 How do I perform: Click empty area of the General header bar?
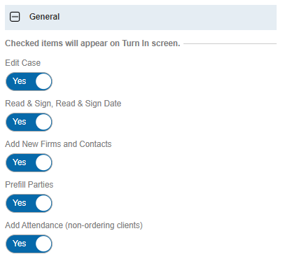pos(168,17)
